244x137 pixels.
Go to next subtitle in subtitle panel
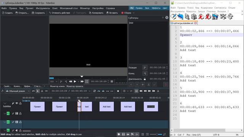pyautogui.click(x=137, y=84)
